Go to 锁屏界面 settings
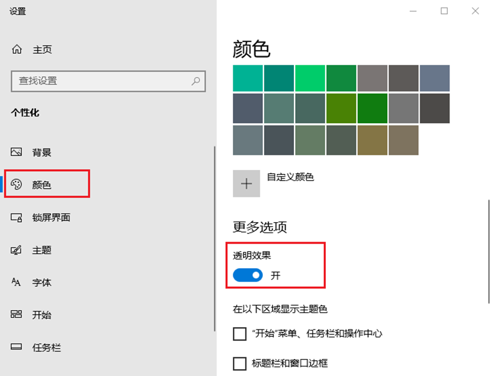The height and width of the screenshot is (376, 491). (108, 218)
